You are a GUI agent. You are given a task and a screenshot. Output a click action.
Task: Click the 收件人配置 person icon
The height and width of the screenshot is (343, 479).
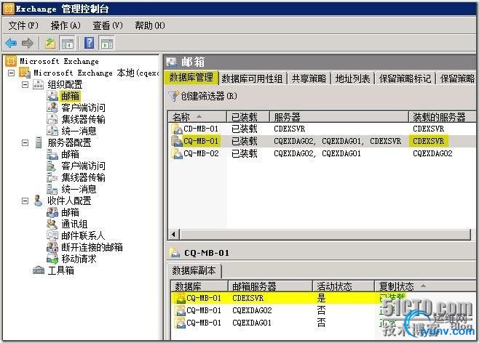[38, 201]
